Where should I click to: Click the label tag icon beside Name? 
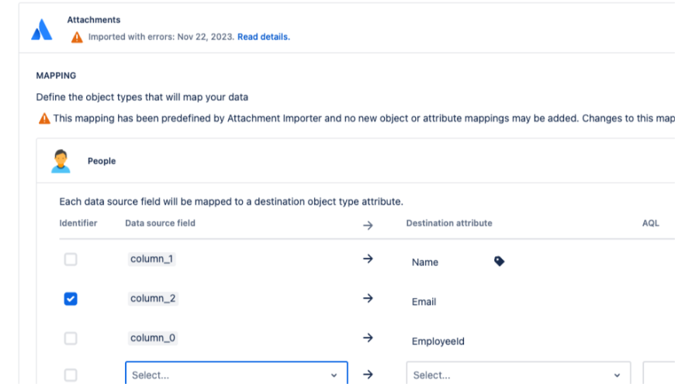click(x=499, y=261)
